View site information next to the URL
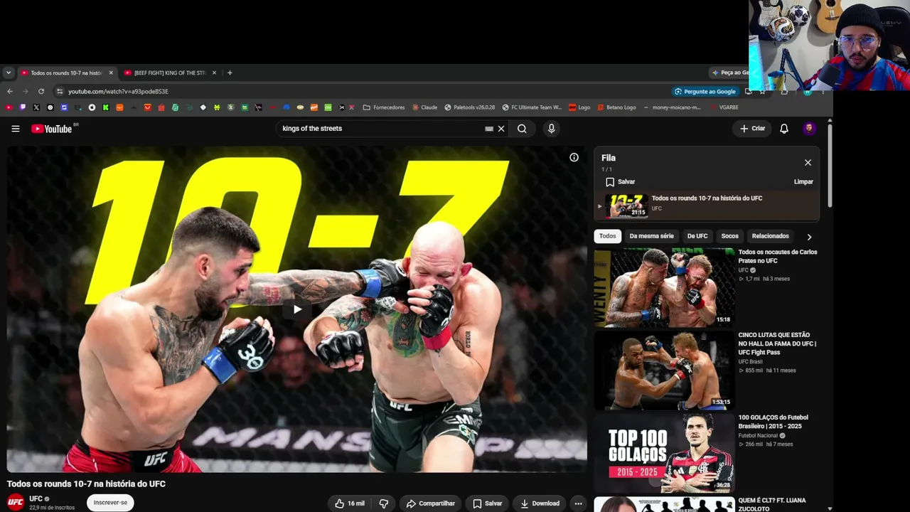The height and width of the screenshot is (512, 910). point(60,91)
